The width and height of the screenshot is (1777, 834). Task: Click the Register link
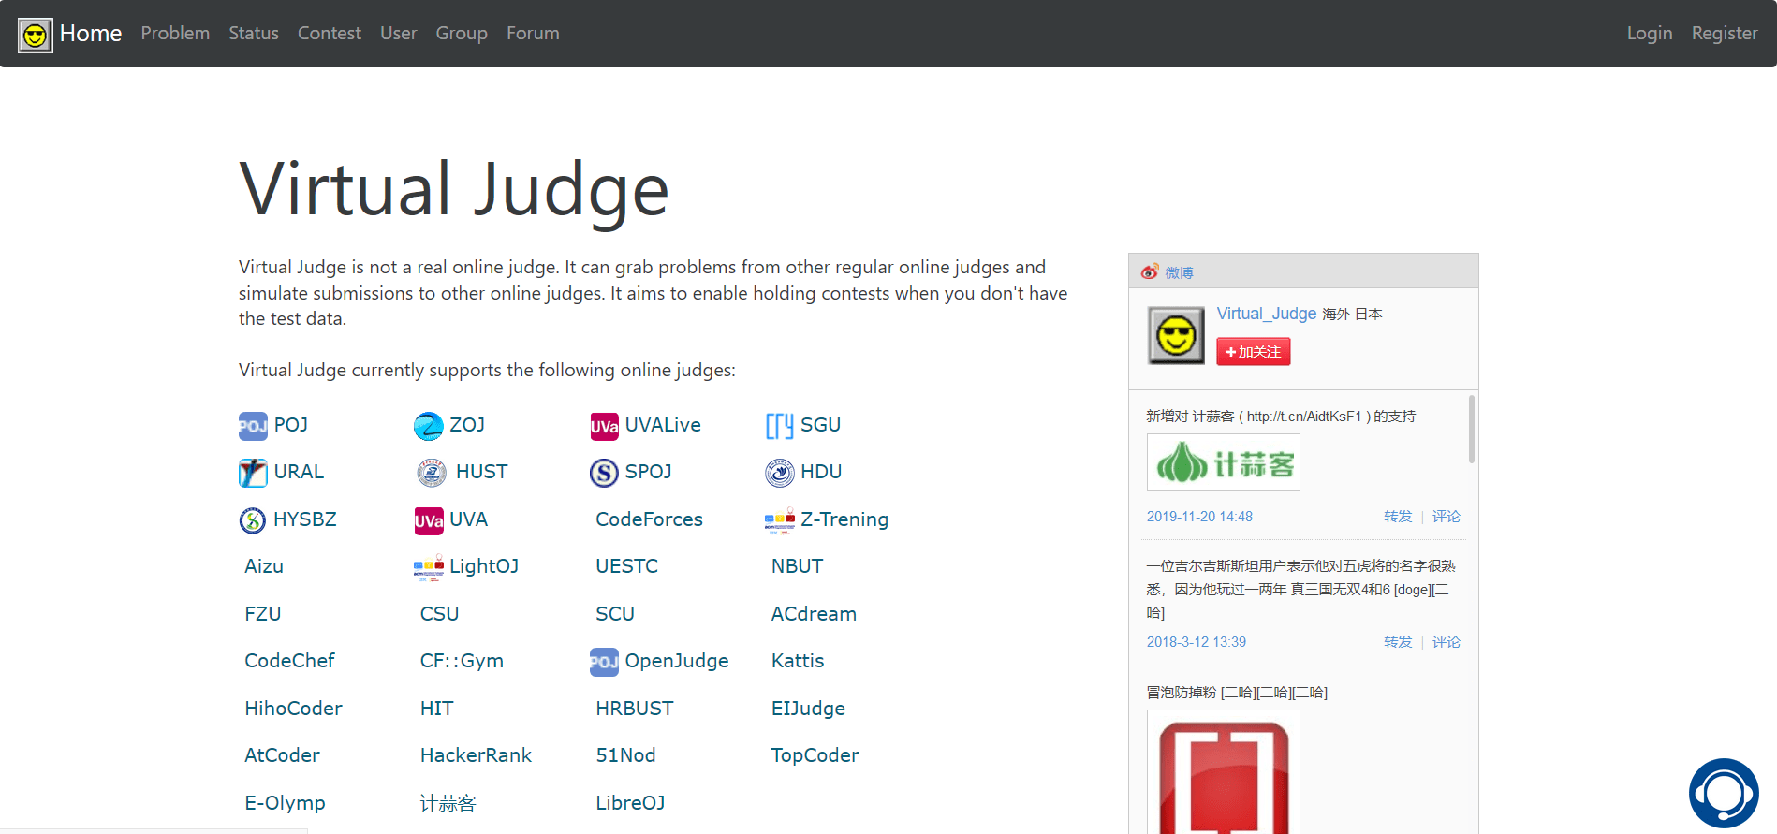point(1724,33)
